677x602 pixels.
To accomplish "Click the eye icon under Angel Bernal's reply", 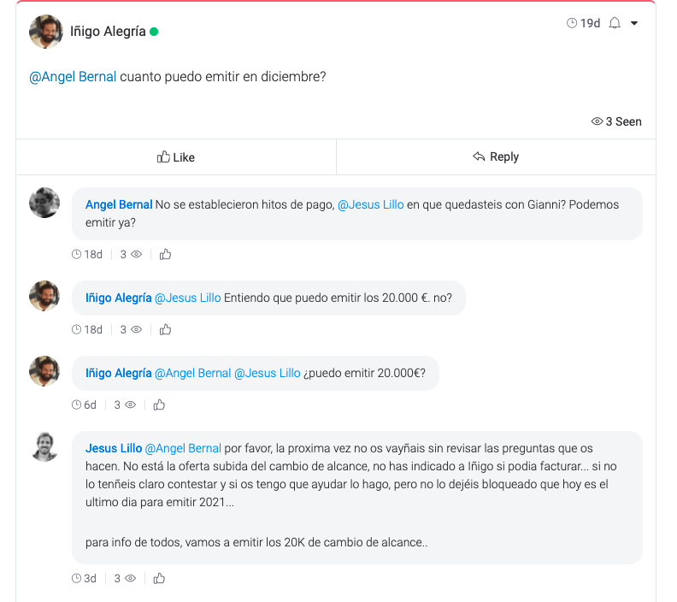I will pos(136,254).
